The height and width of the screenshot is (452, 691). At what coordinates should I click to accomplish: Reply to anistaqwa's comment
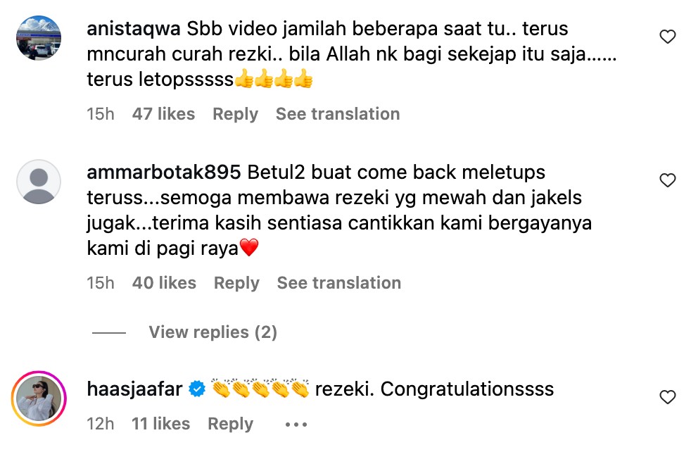pyautogui.click(x=235, y=114)
